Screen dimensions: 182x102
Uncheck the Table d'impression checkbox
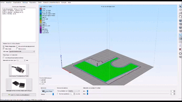click(4, 46)
